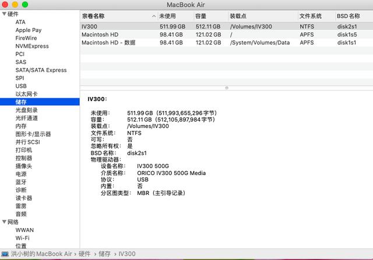
Task: Select ATA in the sidebar
Action: pos(20,22)
